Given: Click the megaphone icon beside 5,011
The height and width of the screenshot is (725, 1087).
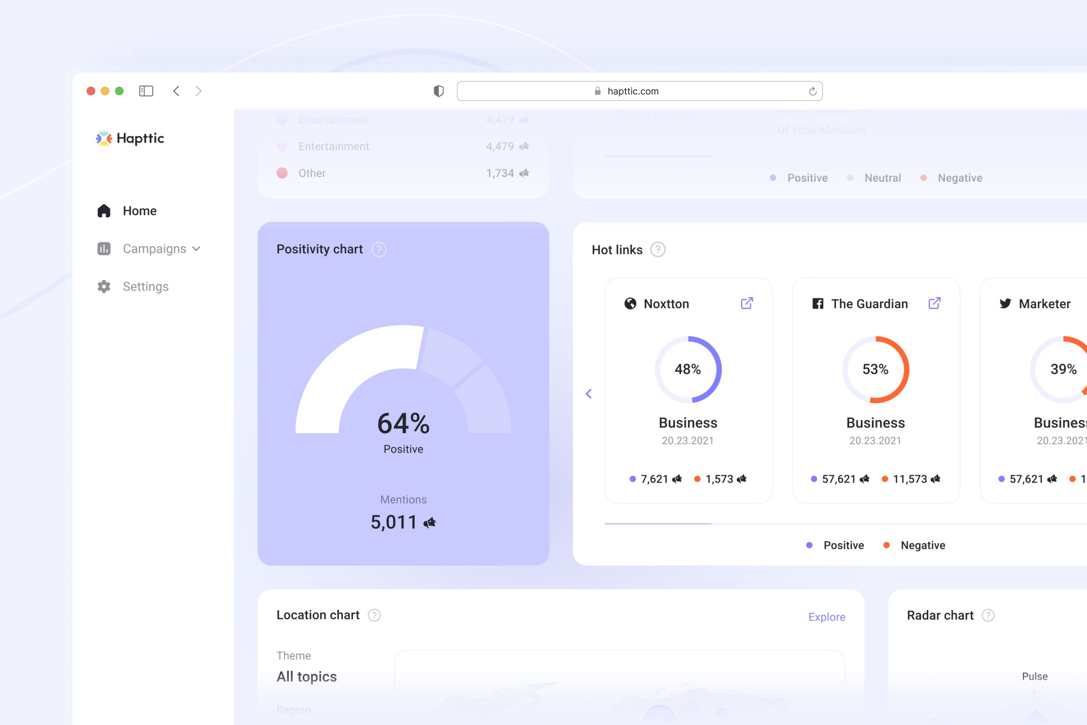Looking at the screenshot, I should tap(429, 522).
